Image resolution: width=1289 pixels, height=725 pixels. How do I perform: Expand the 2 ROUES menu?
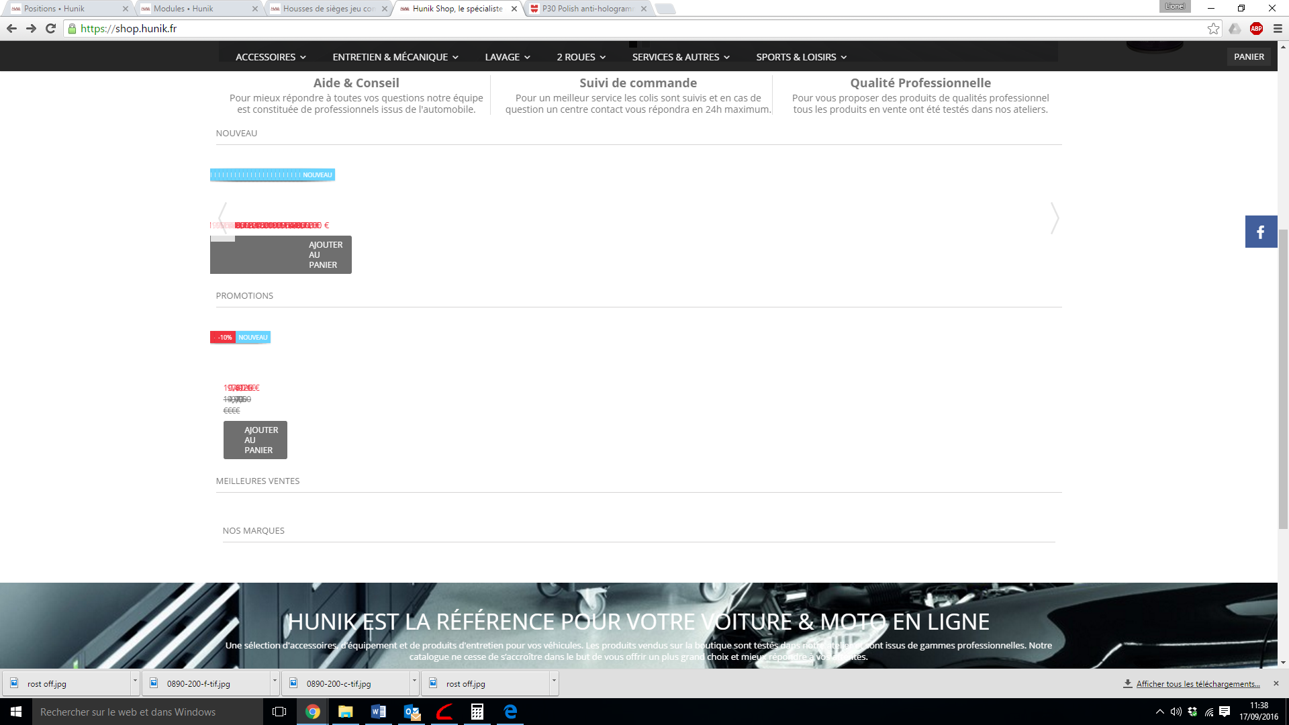pyautogui.click(x=581, y=57)
